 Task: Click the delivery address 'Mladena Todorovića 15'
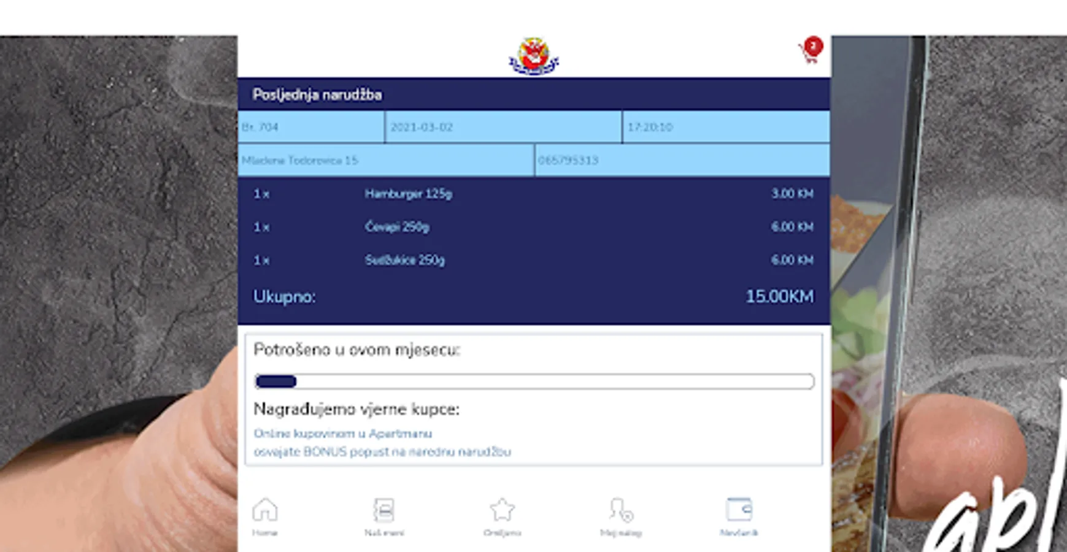coord(386,160)
